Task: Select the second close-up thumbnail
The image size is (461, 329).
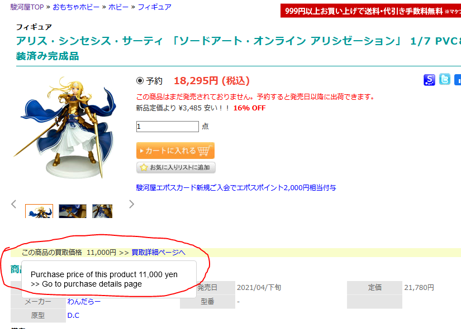Action: click(73, 211)
